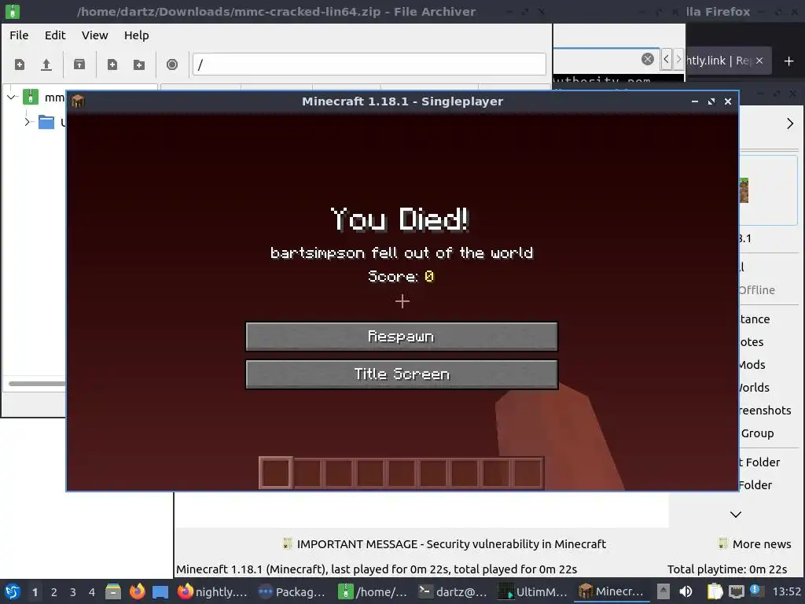Click the 13:52 taskbar clock
Viewport: 805px width, 604px height.
786,591
